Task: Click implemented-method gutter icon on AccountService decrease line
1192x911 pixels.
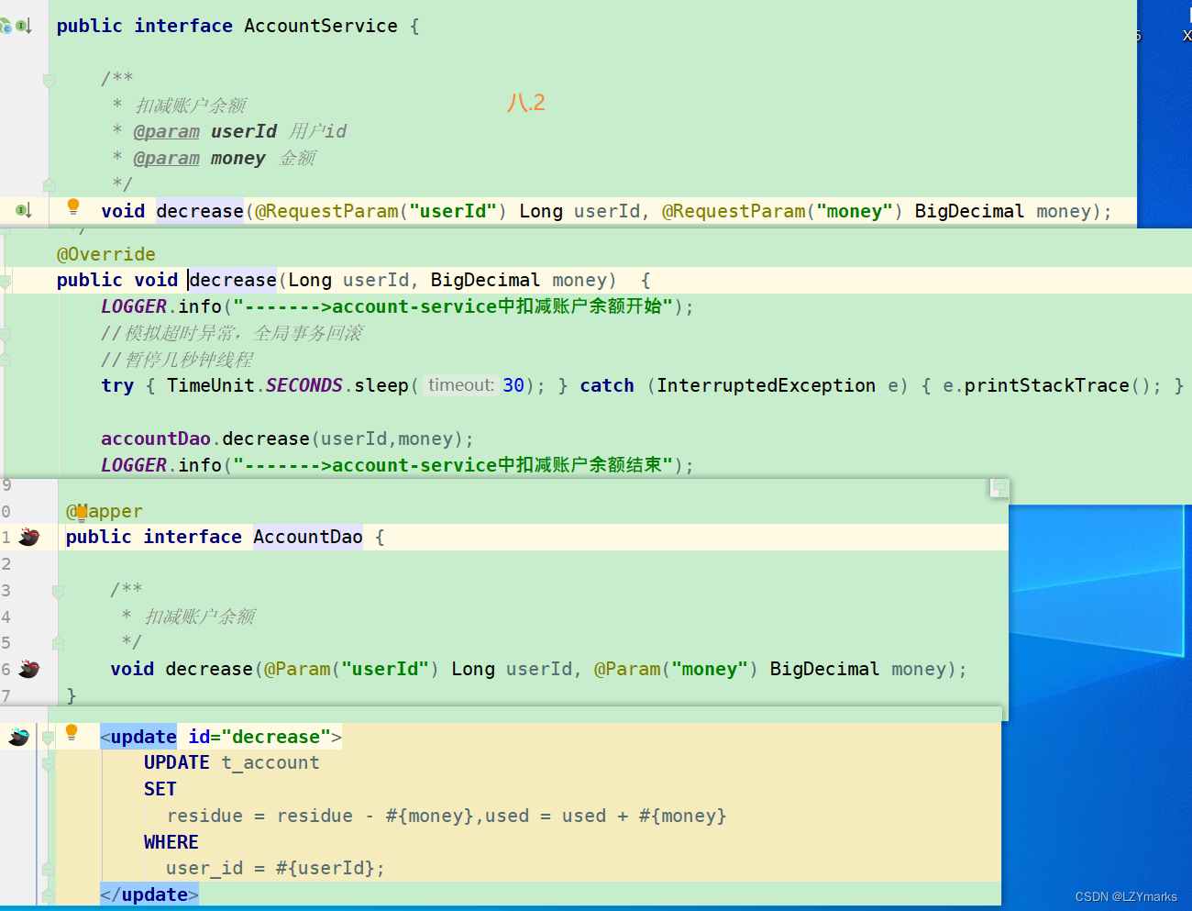Action: coord(24,211)
